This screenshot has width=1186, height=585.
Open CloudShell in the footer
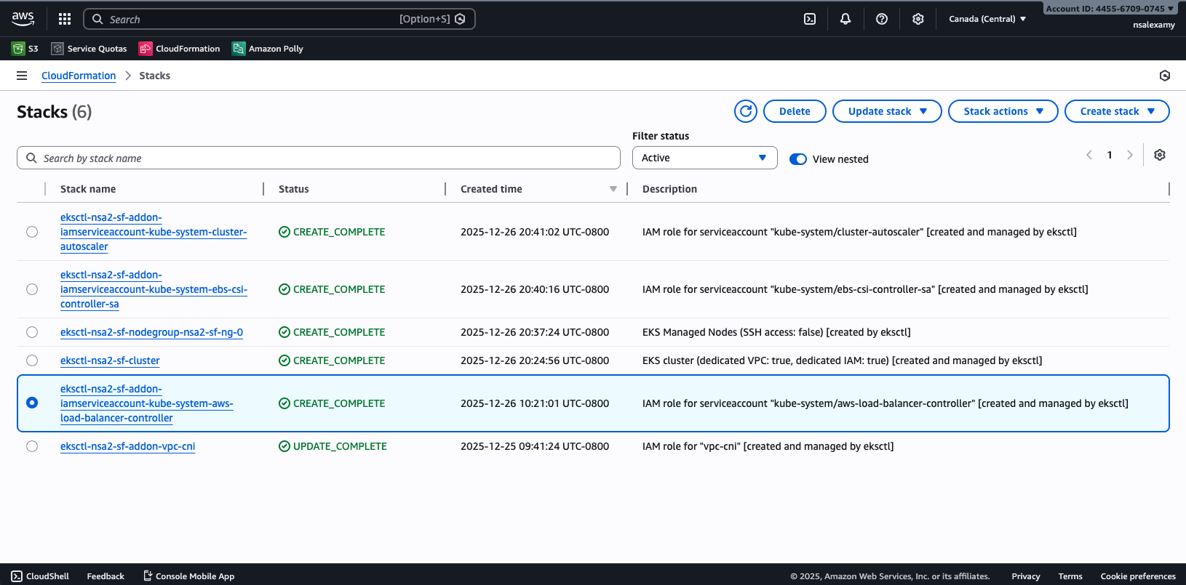click(40, 576)
